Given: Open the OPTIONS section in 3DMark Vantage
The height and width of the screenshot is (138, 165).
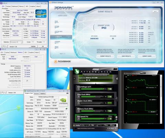Looking at the screenshot, I should [57, 27].
